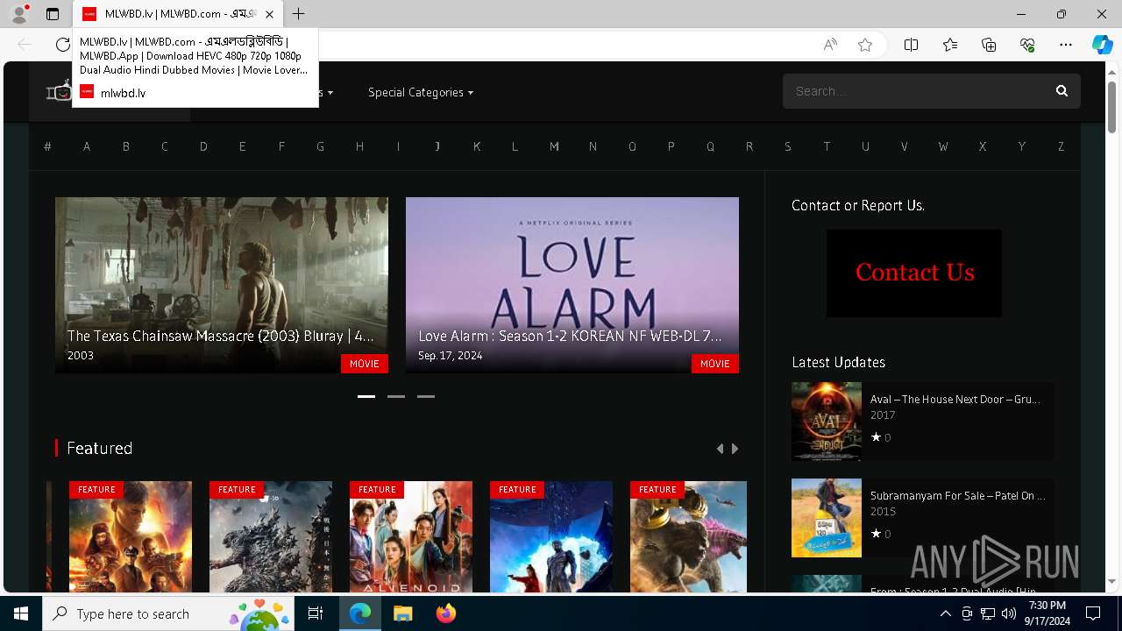
Task: Open File Explorer from taskbar
Action: click(x=402, y=613)
